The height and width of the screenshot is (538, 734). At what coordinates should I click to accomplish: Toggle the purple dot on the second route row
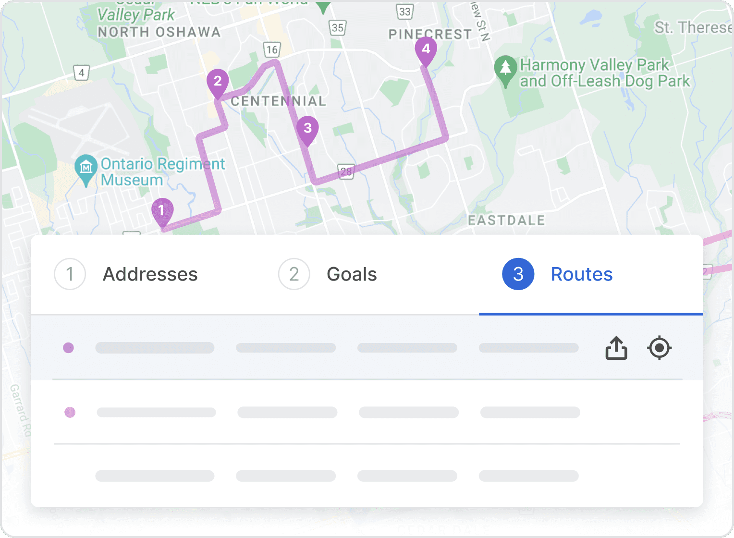pyautogui.click(x=70, y=412)
